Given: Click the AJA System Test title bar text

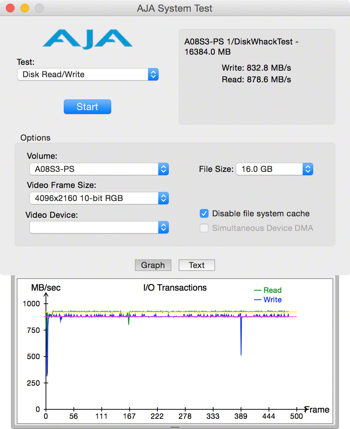Looking at the screenshot, I should [175, 8].
